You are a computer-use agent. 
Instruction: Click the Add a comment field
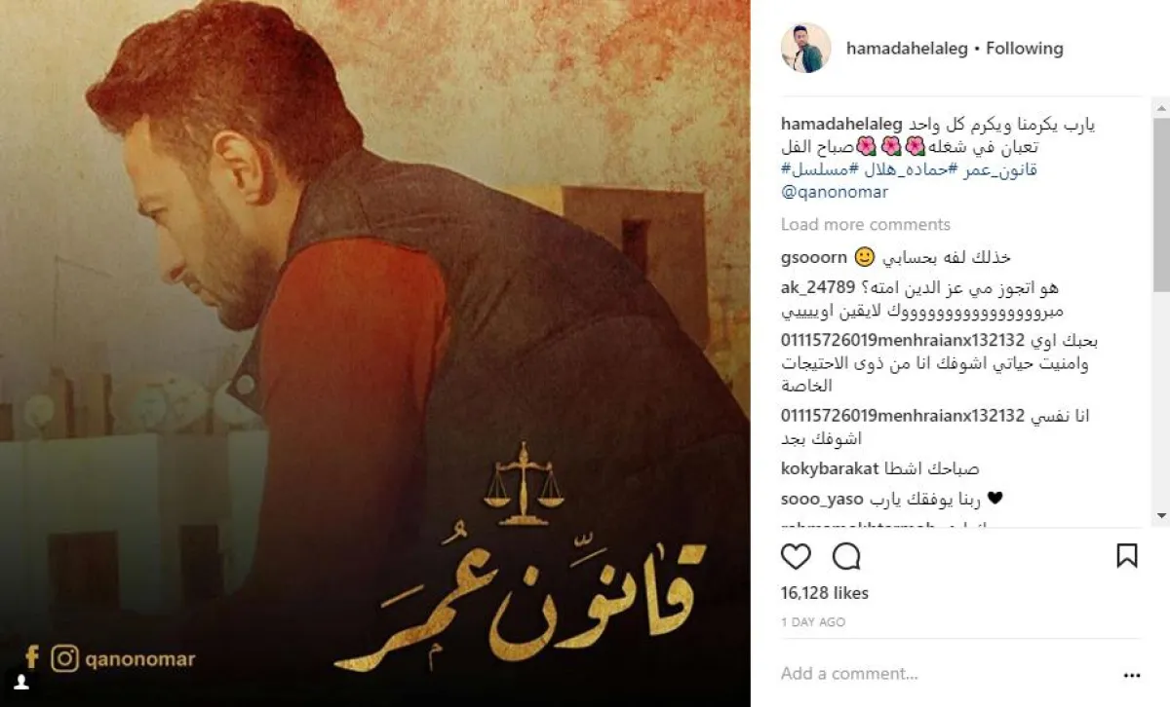pyautogui.click(x=936, y=674)
